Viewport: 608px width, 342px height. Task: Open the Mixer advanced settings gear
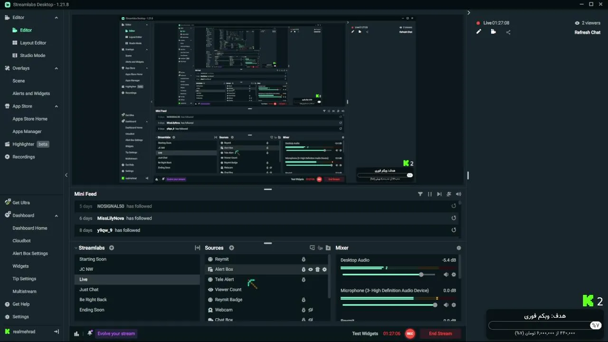(x=458, y=248)
